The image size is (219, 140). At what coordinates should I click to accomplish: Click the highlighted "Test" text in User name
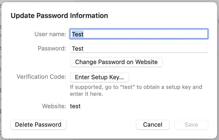78,34
